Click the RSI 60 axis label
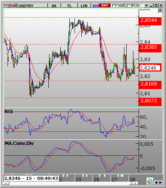The width and height of the screenshot is (166, 188). 144,117
